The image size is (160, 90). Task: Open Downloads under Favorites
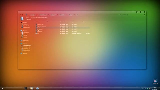tap(26, 26)
